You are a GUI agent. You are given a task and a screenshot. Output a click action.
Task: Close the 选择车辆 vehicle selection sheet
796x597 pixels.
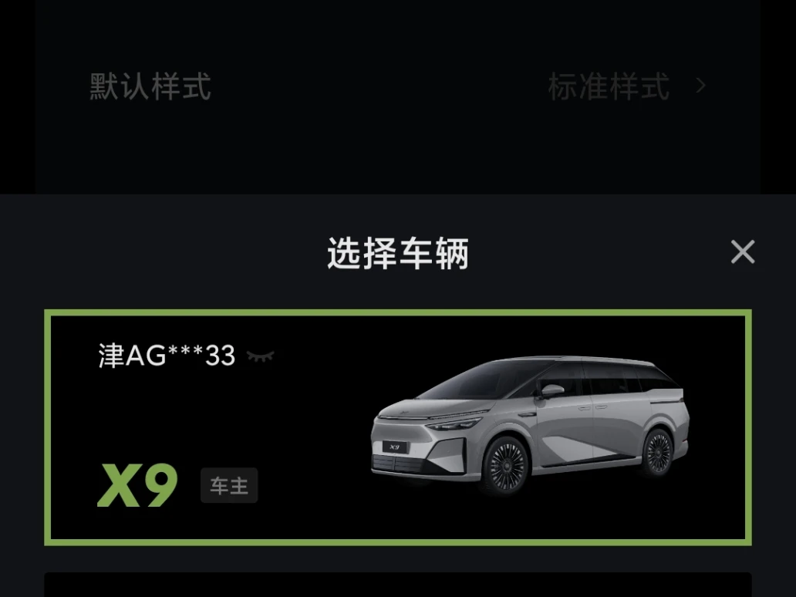click(743, 251)
